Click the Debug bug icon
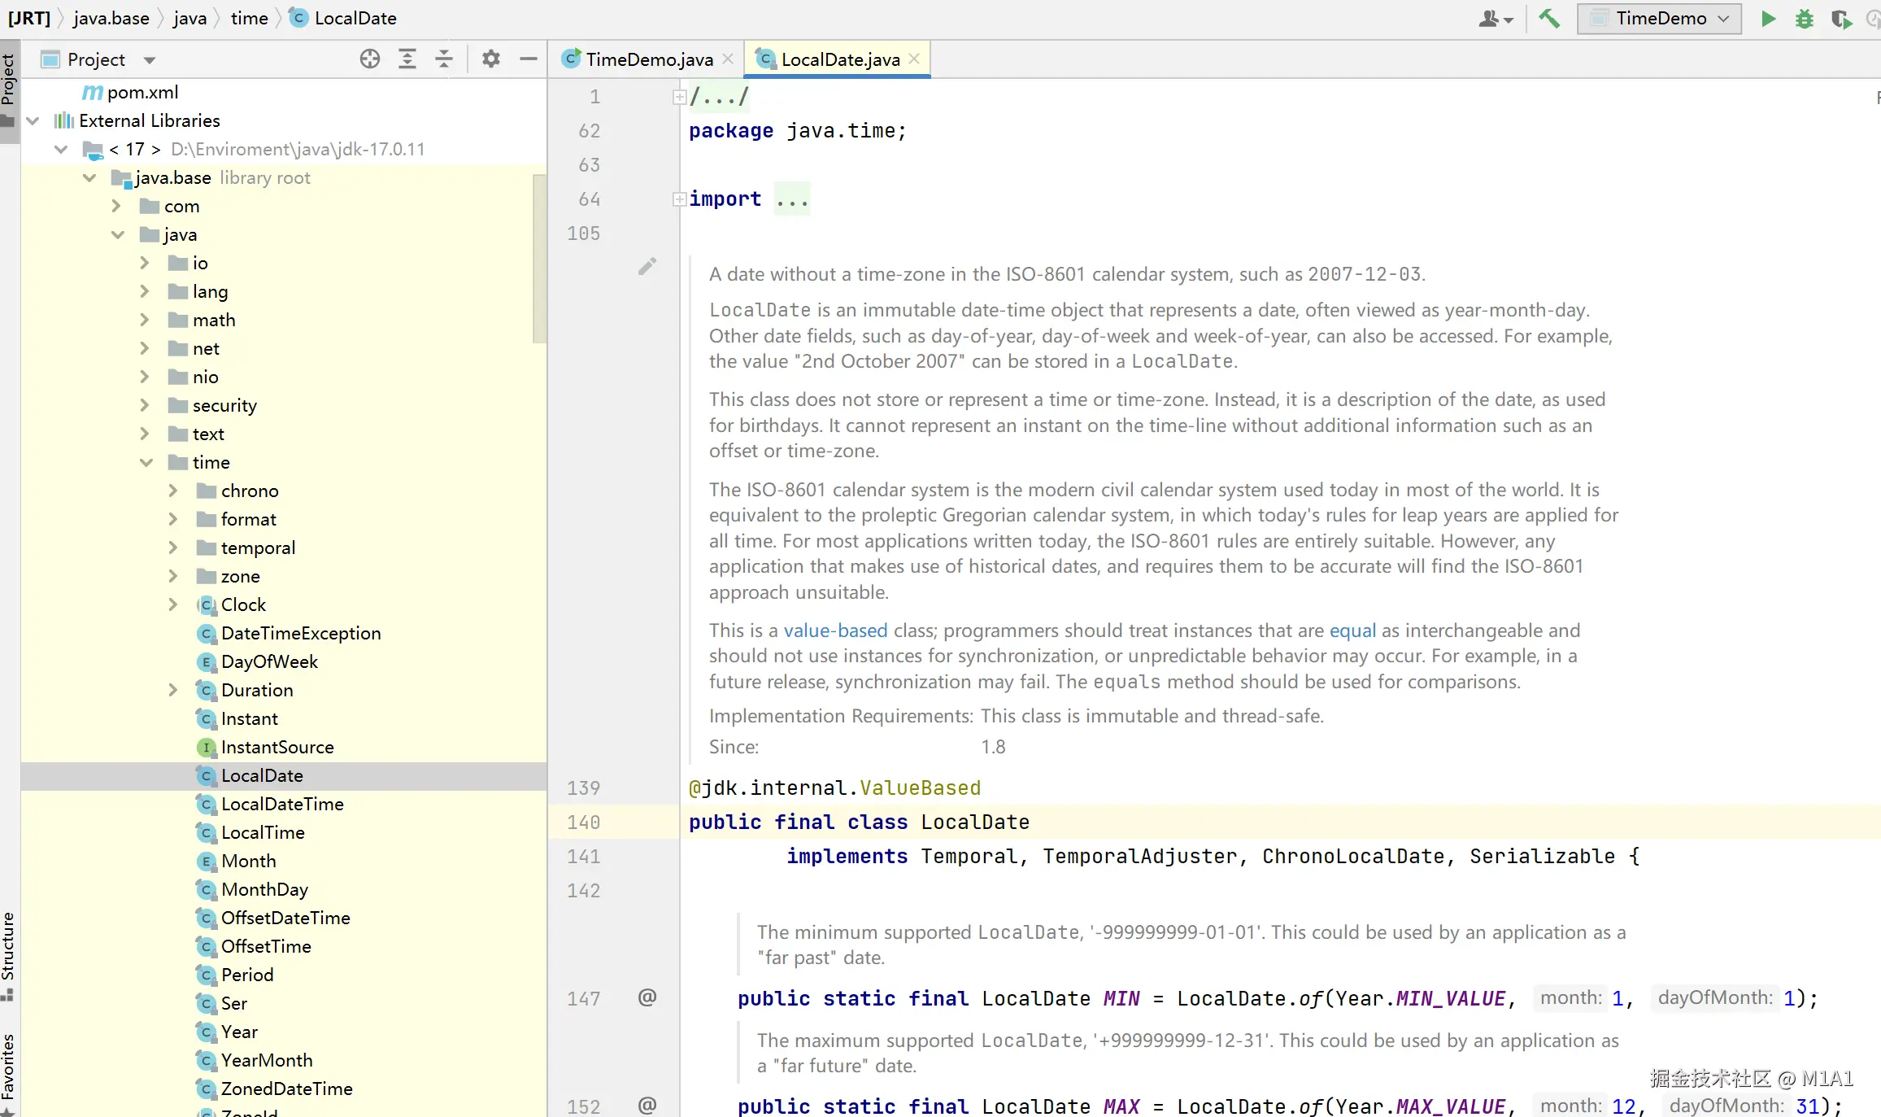The height and width of the screenshot is (1117, 1881). (x=1805, y=19)
